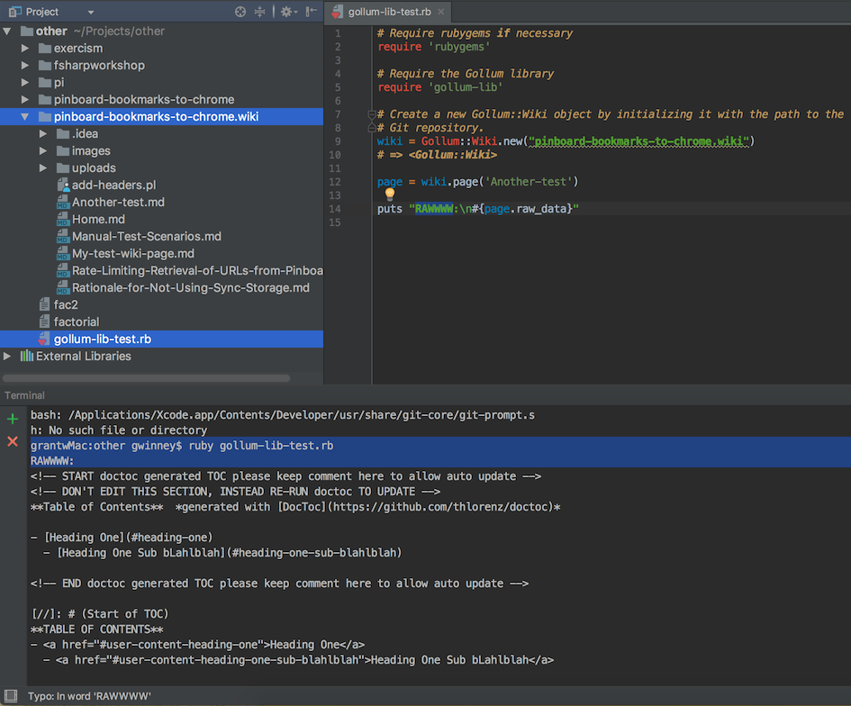Expand the exercism folder
The width and height of the screenshot is (851, 706).
coord(25,49)
